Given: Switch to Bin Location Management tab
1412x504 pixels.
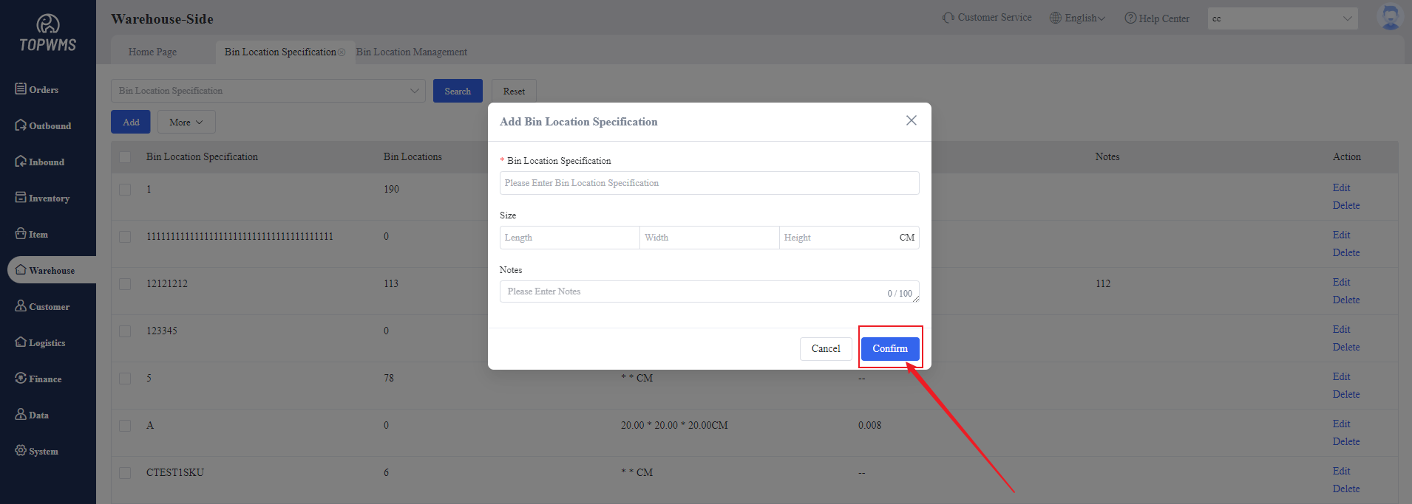Looking at the screenshot, I should (x=411, y=52).
